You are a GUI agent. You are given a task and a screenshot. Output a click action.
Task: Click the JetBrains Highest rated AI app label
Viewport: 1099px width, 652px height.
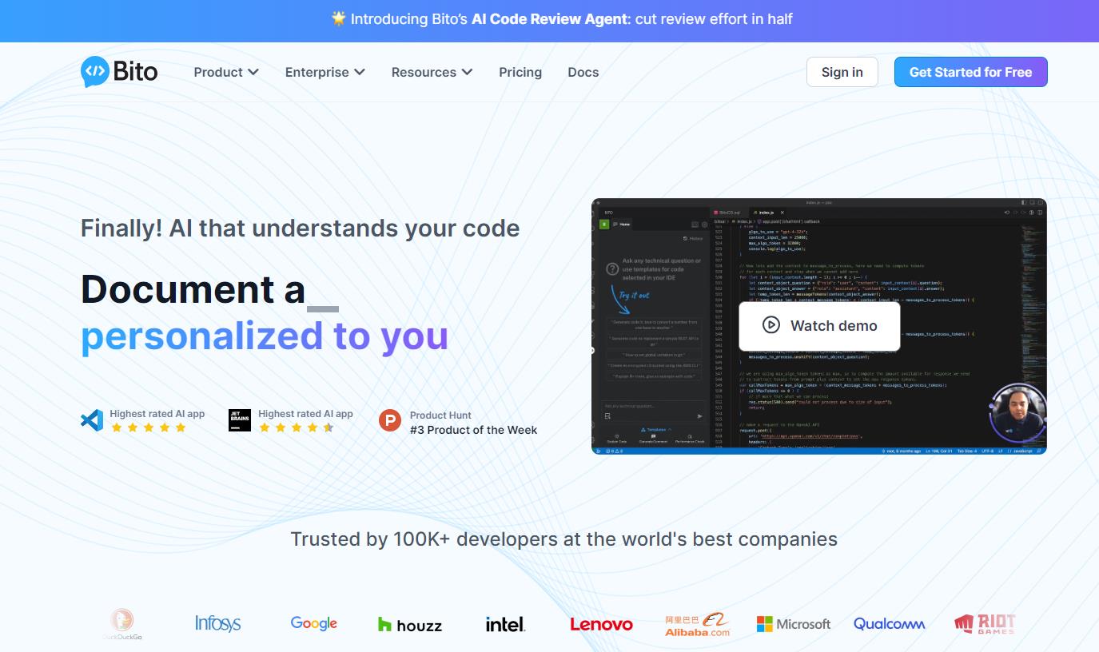(x=305, y=414)
